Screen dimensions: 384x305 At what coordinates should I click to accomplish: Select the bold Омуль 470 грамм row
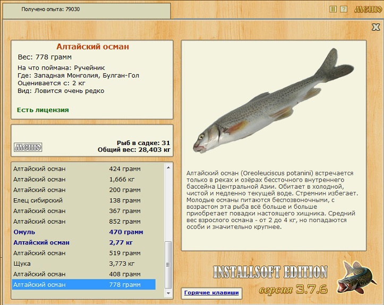pyautogui.click(x=84, y=232)
